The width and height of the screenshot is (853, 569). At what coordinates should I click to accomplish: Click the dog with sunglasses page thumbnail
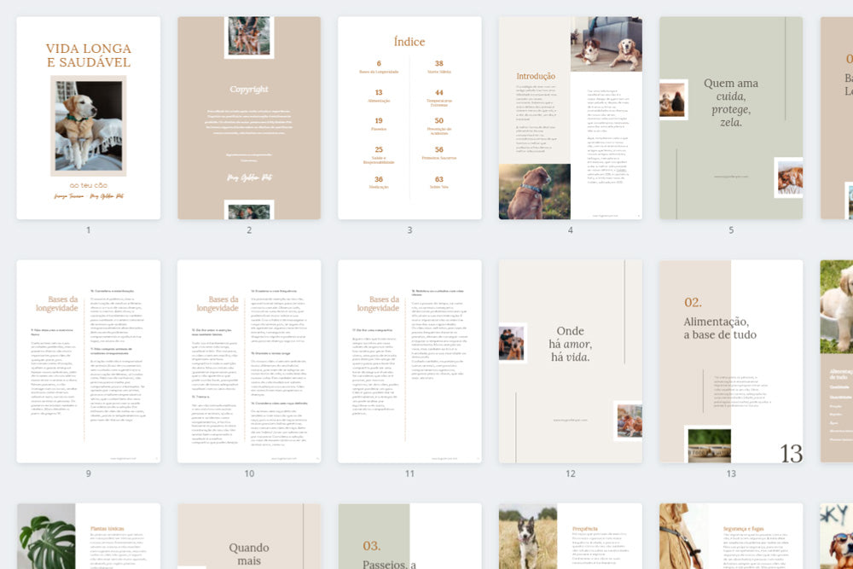pos(837,537)
